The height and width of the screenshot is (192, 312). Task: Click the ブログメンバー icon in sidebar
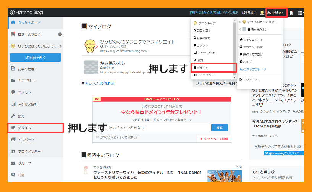13,151
